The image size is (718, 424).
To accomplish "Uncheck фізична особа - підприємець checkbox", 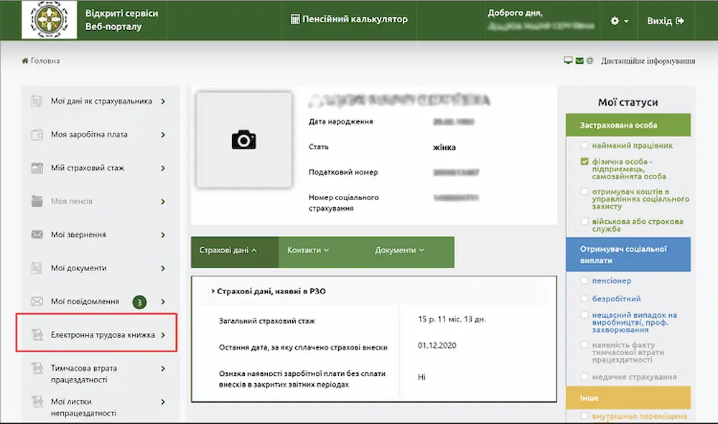I will pyautogui.click(x=585, y=162).
